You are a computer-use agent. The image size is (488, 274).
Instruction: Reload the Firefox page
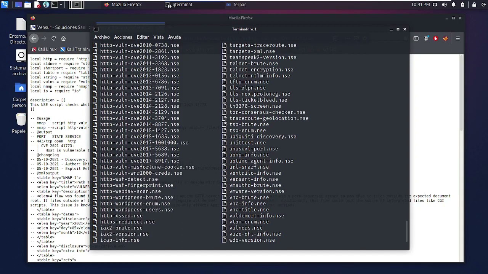click(54, 38)
